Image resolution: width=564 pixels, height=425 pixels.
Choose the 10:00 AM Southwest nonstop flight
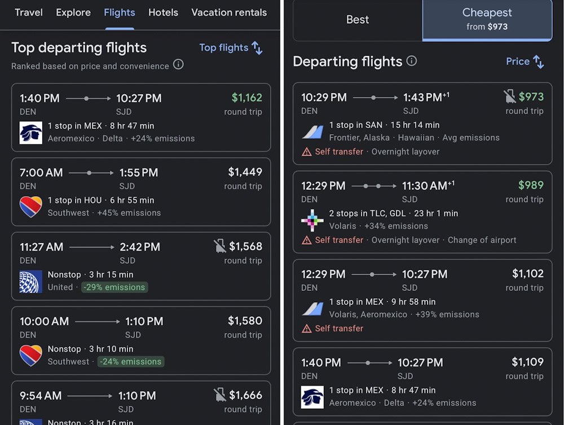[141, 340]
